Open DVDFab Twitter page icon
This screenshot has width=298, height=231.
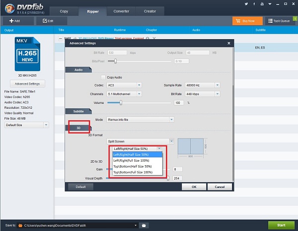click(246, 4)
